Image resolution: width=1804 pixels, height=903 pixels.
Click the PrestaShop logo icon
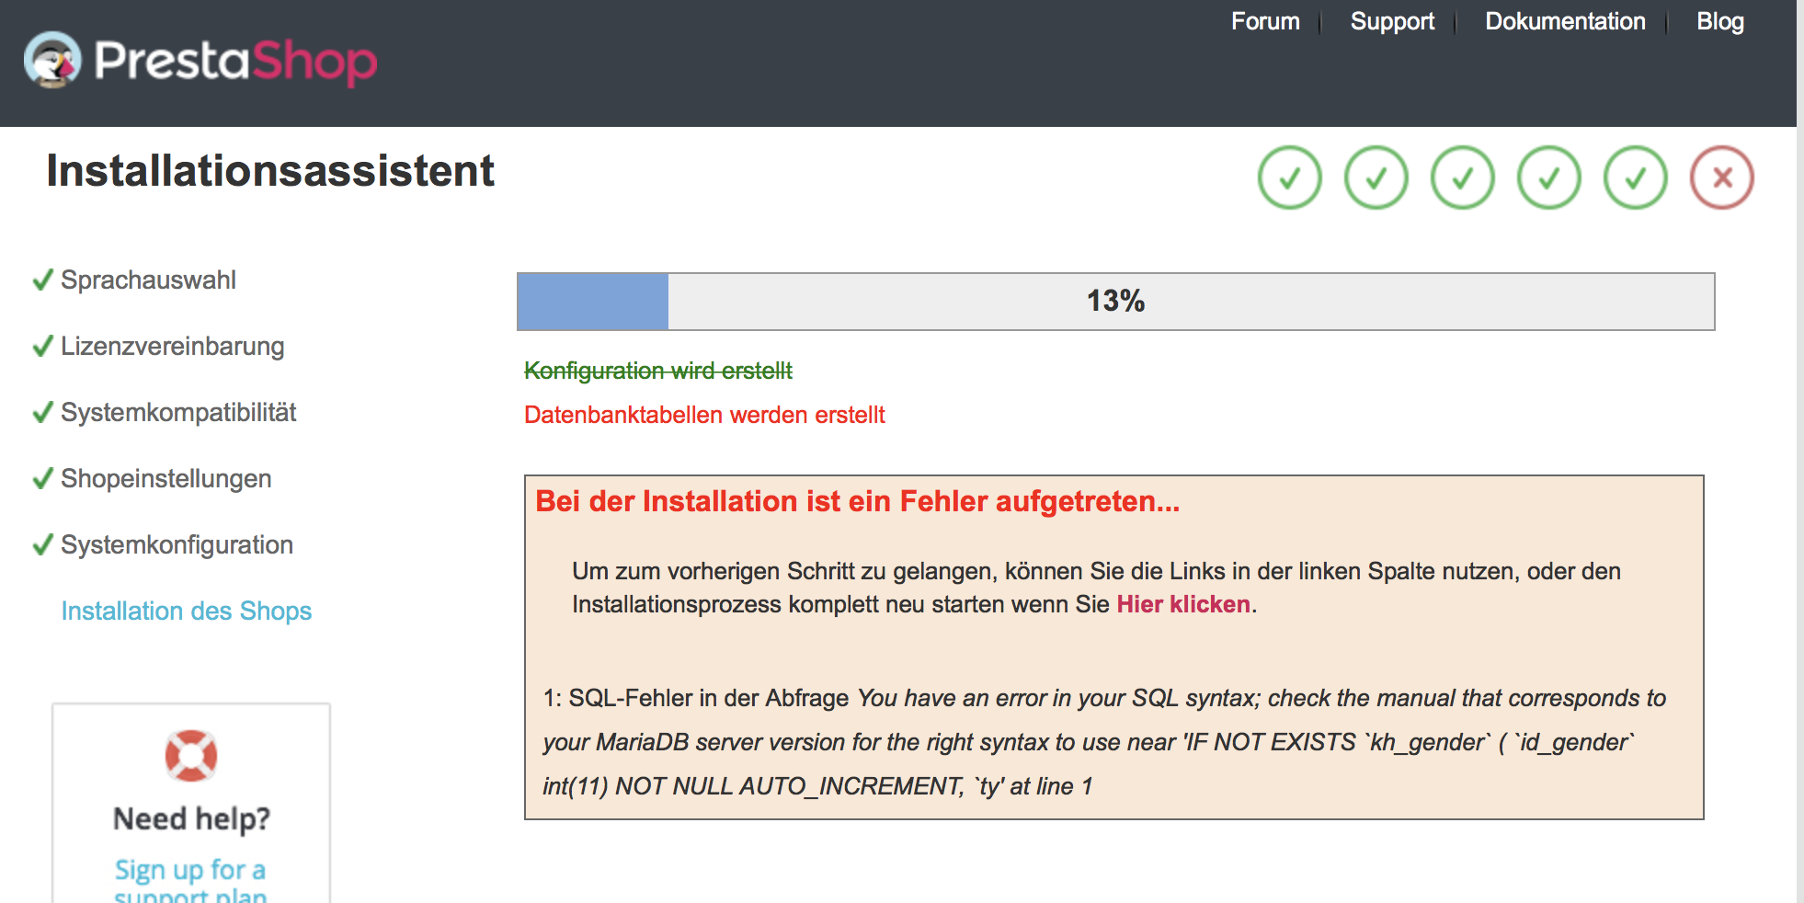[52, 60]
